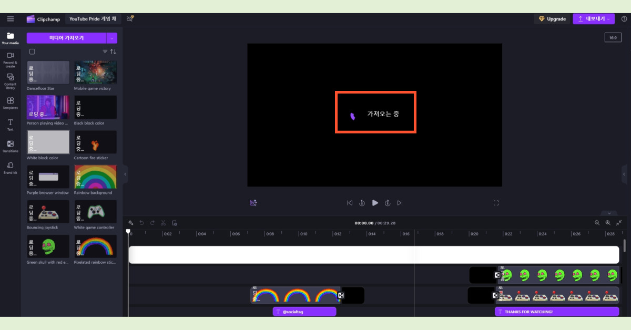Image resolution: width=631 pixels, height=330 pixels.
Task: Click the cloud sync status icon
Action: tap(130, 19)
